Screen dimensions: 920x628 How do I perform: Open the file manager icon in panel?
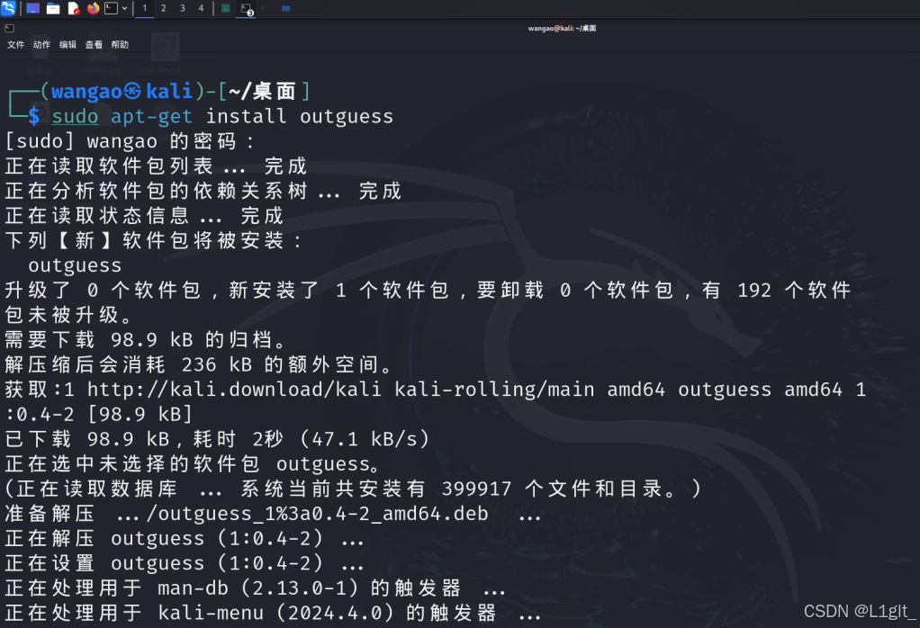pyautogui.click(x=52, y=9)
